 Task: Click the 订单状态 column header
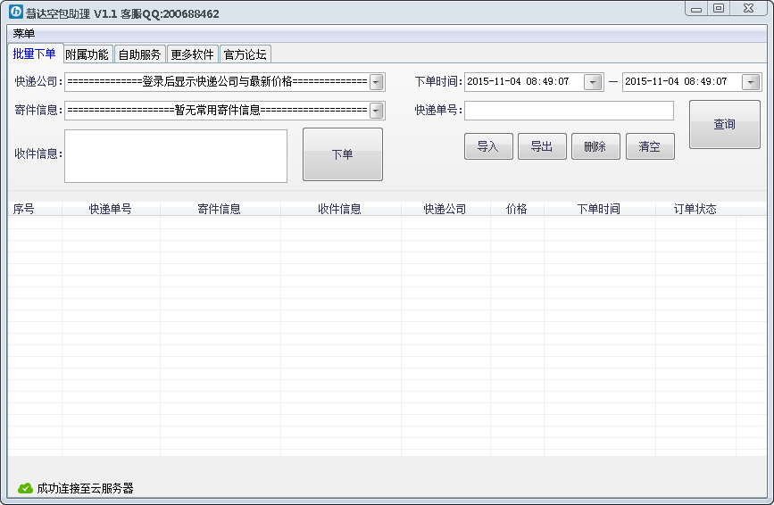(x=695, y=209)
